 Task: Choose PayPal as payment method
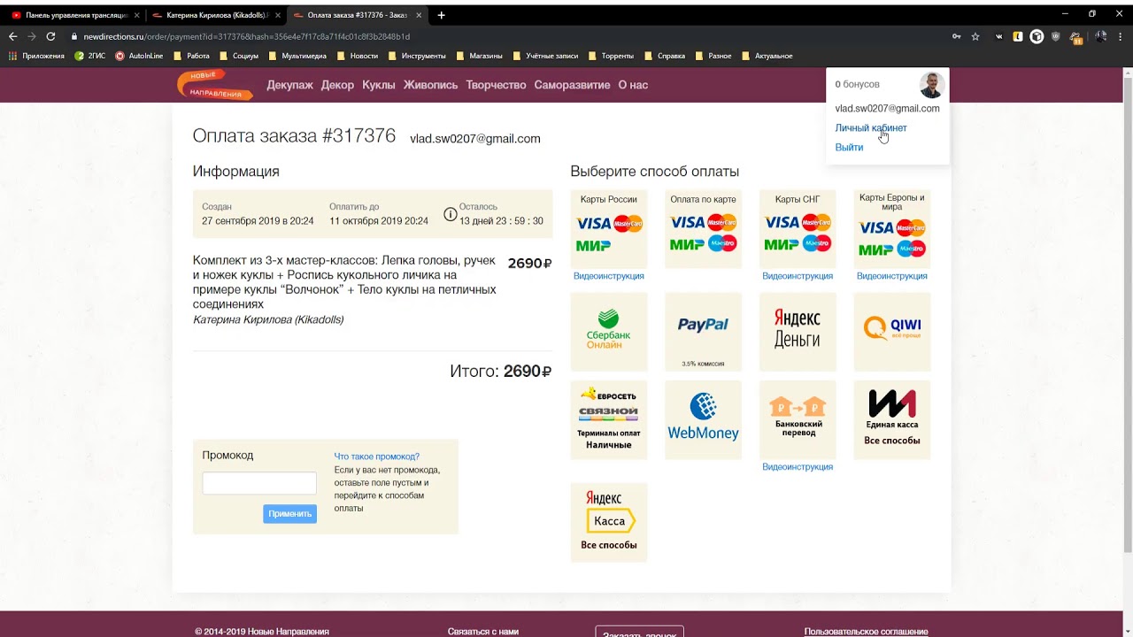pos(703,332)
